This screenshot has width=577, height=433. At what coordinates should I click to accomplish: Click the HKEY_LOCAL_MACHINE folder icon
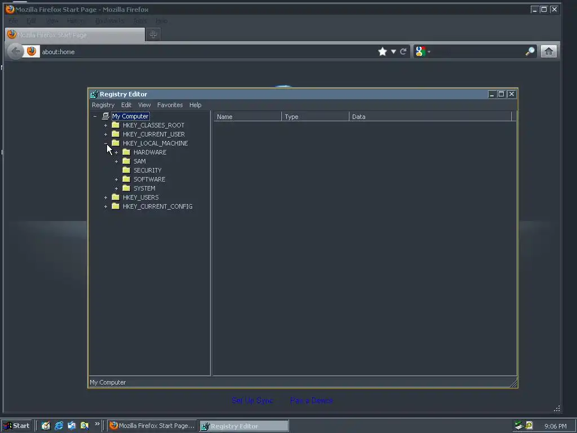pyautogui.click(x=116, y=143)
